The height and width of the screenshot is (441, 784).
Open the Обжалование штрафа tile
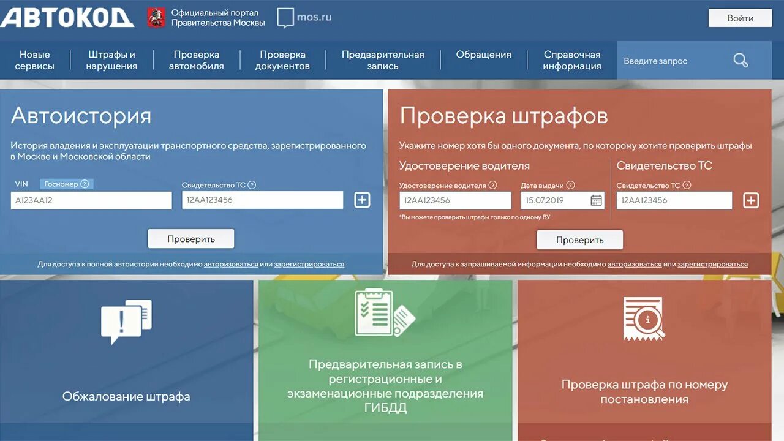126,360
